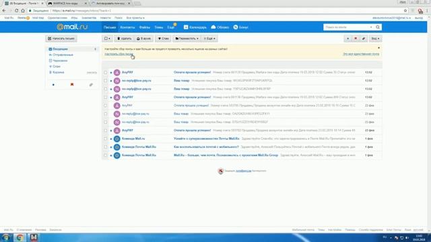431x242 pixels.
Task: Select the Файлы tab
Action: [145, 28]
